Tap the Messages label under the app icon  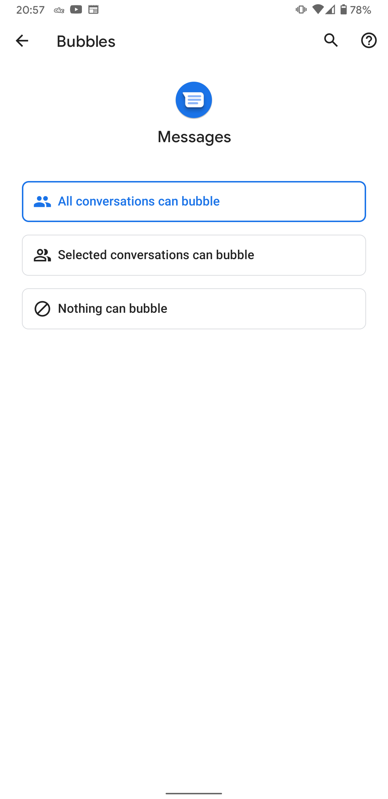(194, 137)
